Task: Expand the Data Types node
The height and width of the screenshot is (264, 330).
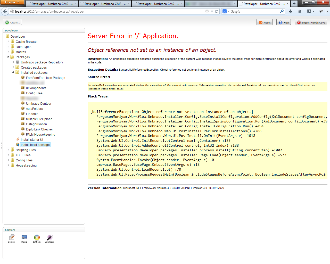Action: (x=8, y=47)
